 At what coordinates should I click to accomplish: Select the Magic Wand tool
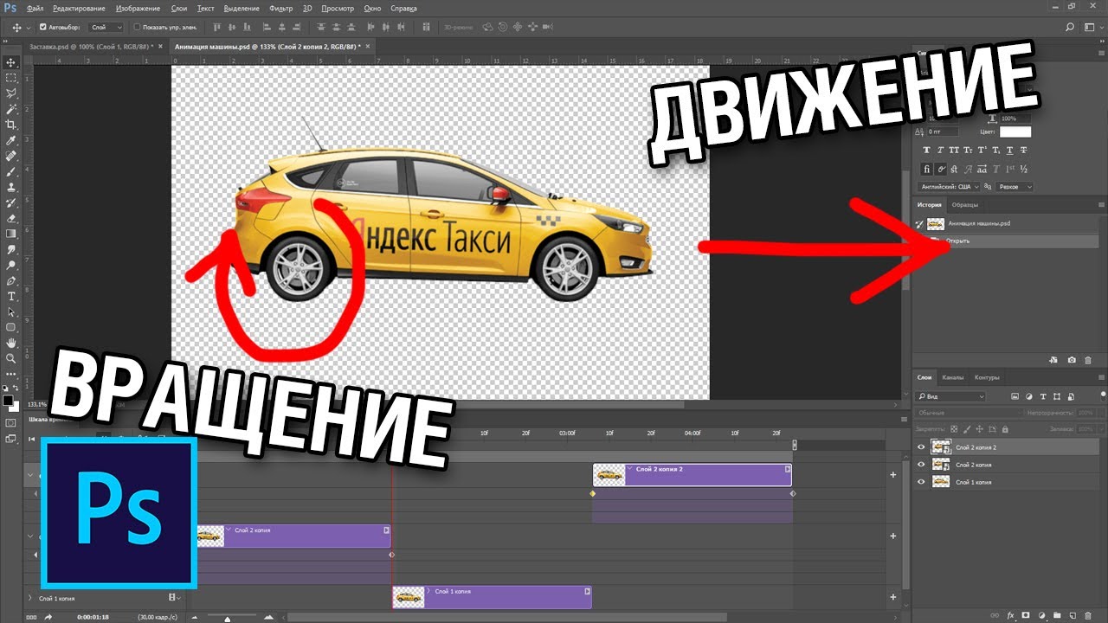coord(11,109)
